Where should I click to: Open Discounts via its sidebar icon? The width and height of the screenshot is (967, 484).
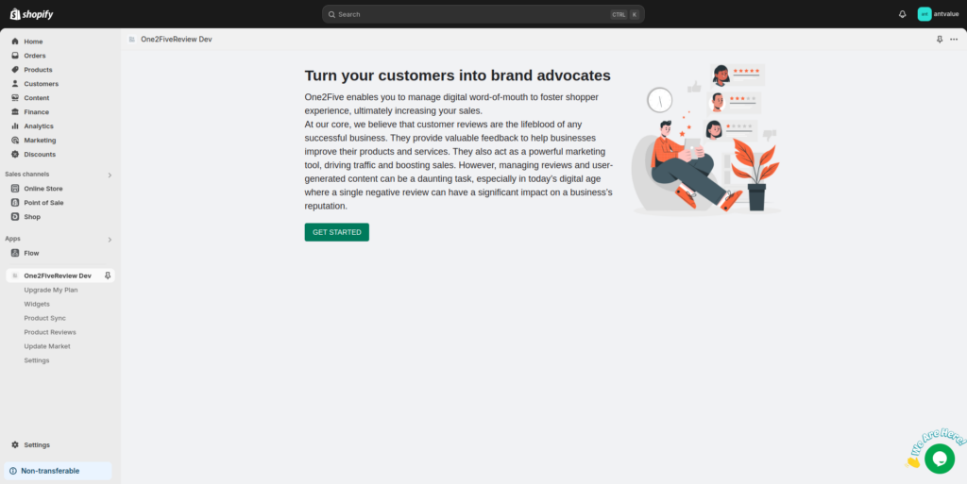15,154
